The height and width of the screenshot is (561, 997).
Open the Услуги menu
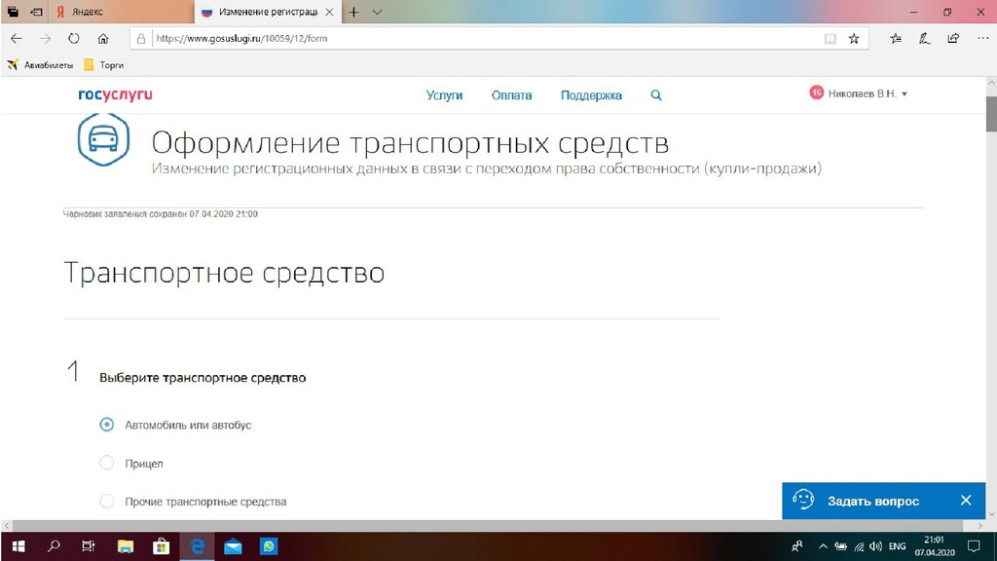pyautogui.click(x=444, y=95)
